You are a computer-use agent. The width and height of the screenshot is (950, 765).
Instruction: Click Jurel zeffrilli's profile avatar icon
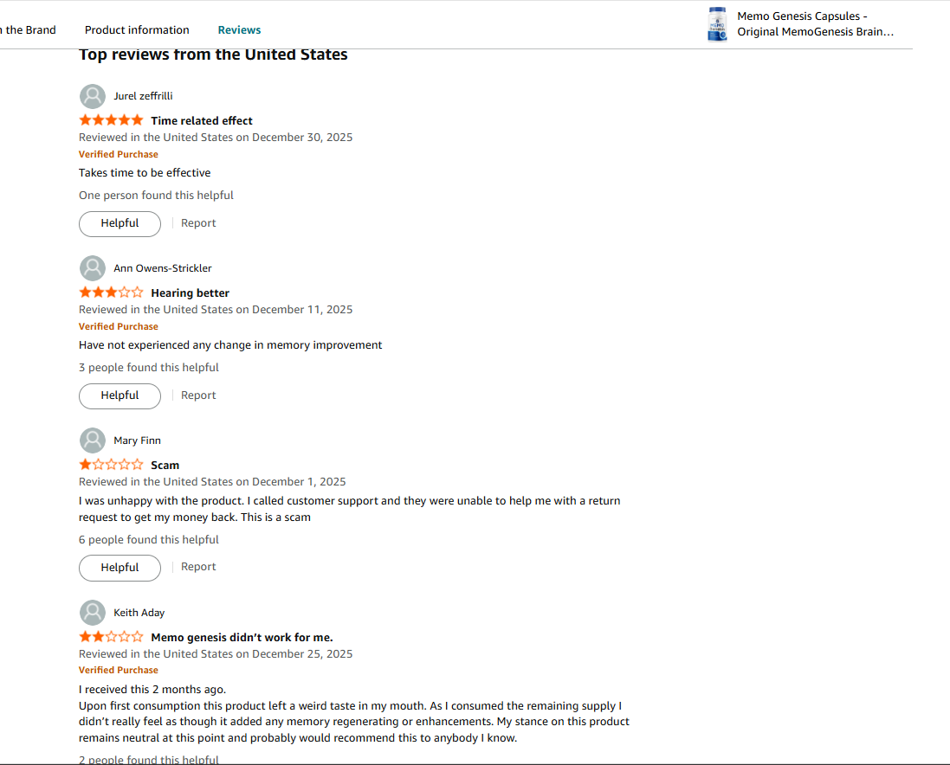(x=93, y=96)
